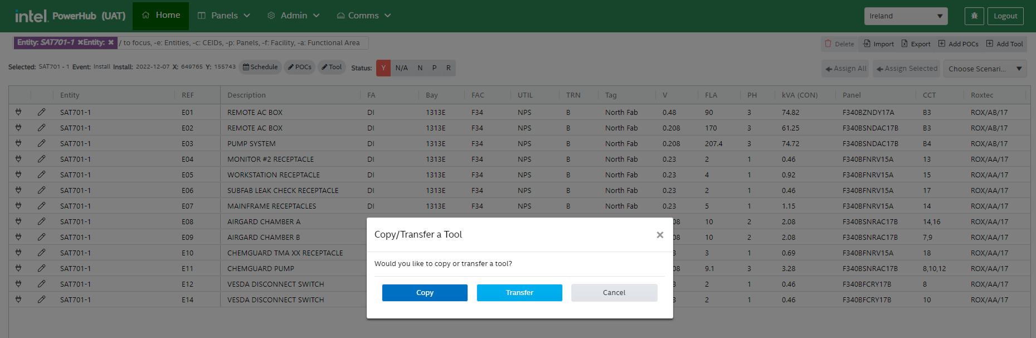Close the Copy/Transfer a Tool dialog
The image size is (1036, 338).
pos(660,235)
